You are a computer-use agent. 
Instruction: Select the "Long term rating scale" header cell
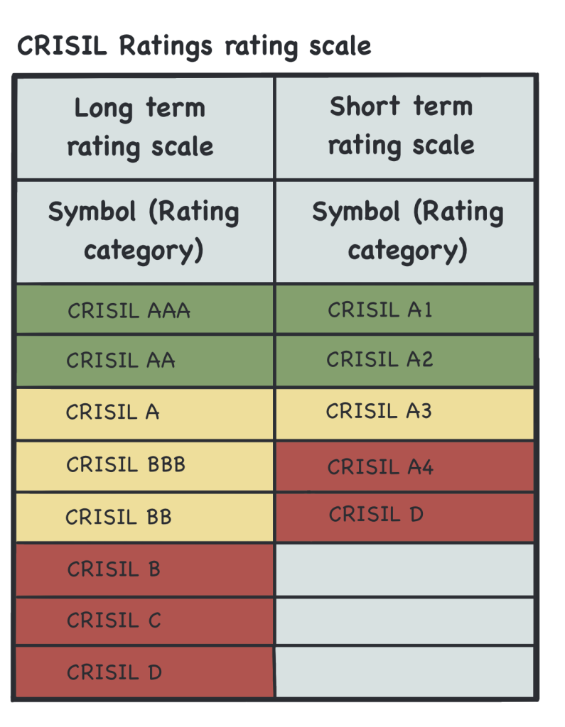pyautogui.click(x=144, y=128)
